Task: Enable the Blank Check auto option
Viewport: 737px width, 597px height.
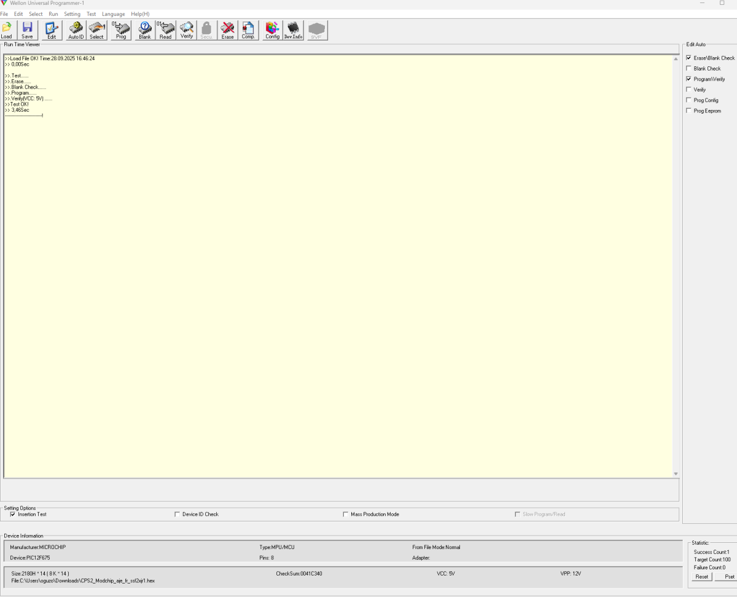Action: [688, 68]
